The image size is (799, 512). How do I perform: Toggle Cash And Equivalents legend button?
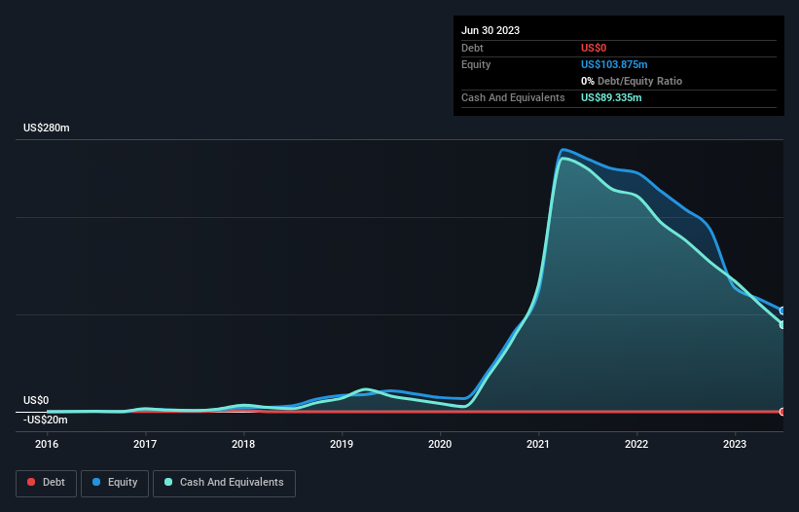pos(224,483)
